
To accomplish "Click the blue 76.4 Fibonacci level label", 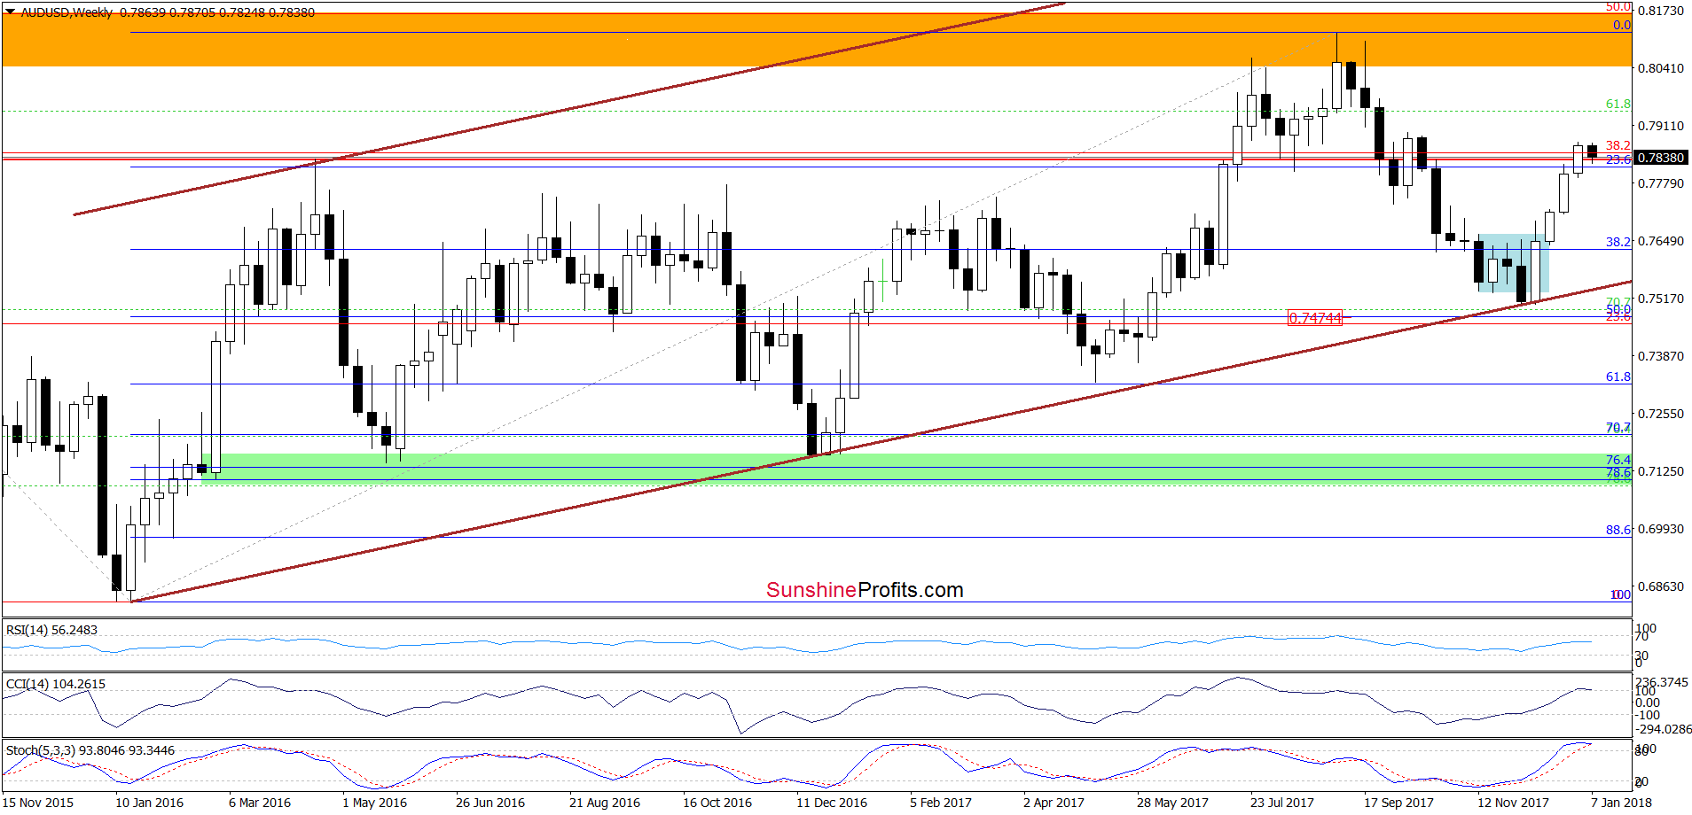I will tap(1618, 460).
